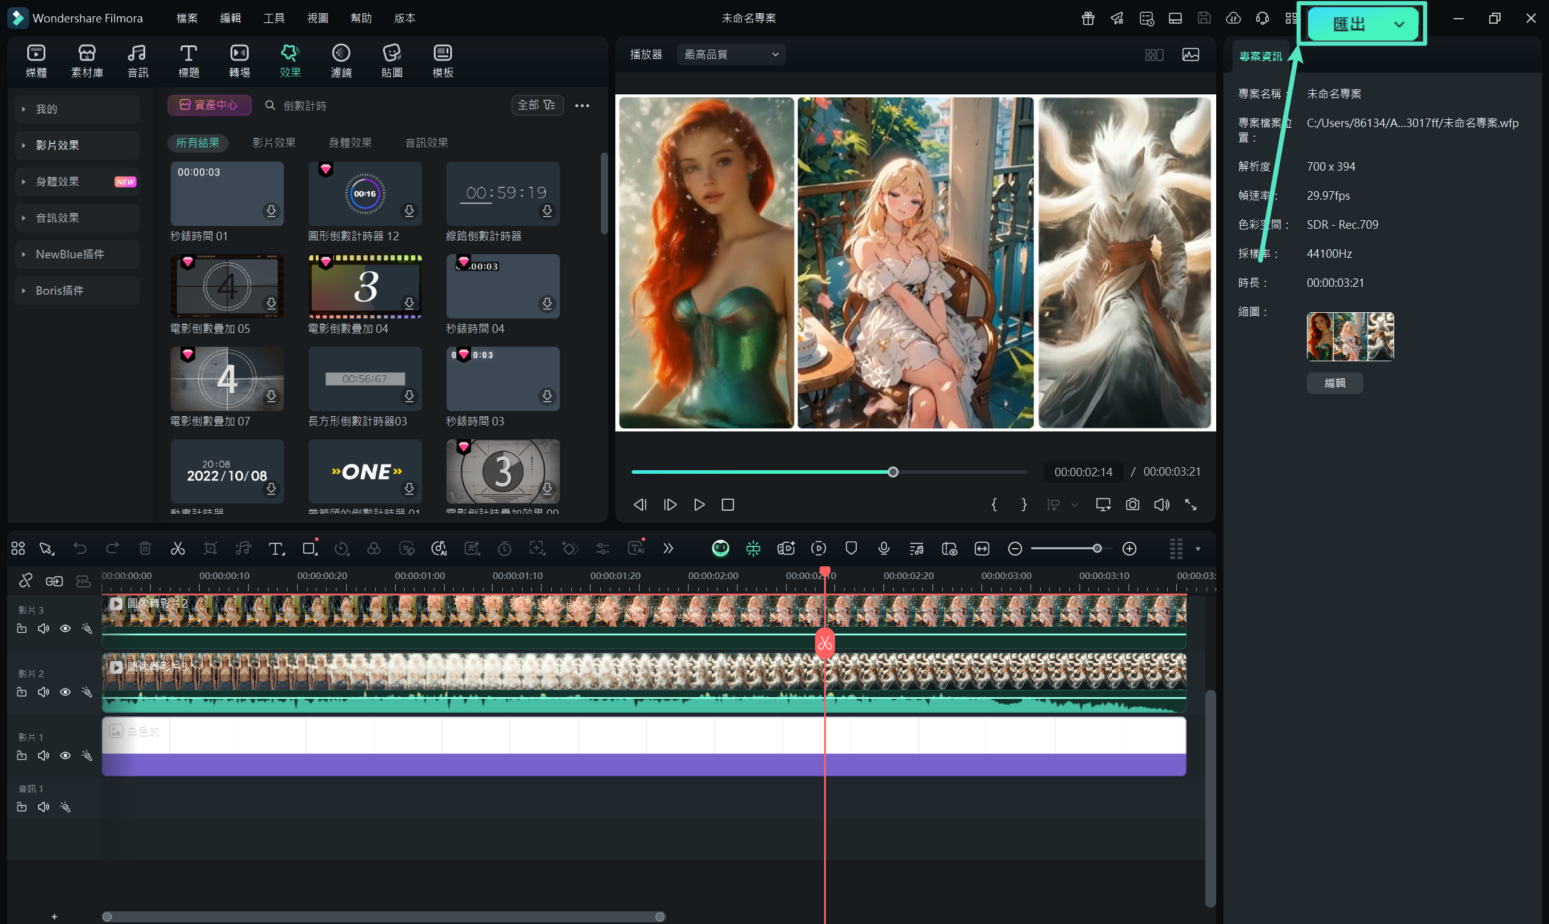This screenshot has width=1549, height=924.
Task: Click the delete trash icon in timeline toolbar
Action: tap(145, 549)
